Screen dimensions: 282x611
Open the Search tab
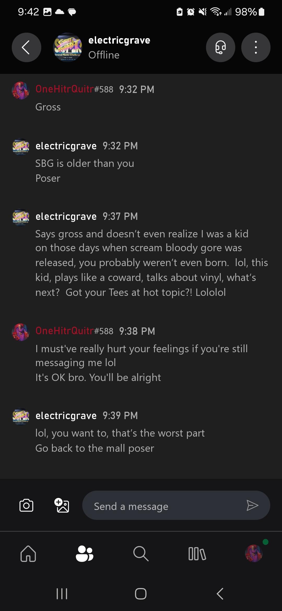coord(141,554)
